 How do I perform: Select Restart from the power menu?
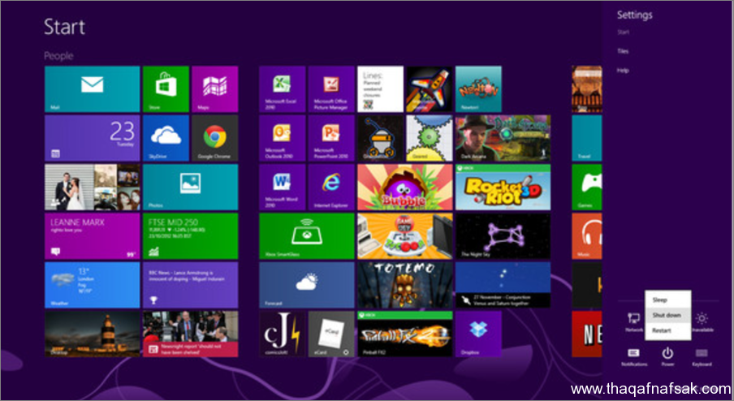coord(667,330)
